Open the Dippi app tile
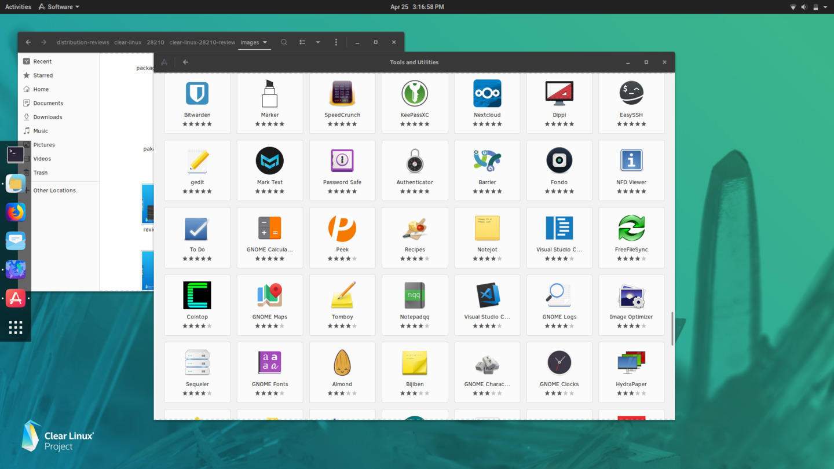 pyautogui.click(x=559, y=103)
